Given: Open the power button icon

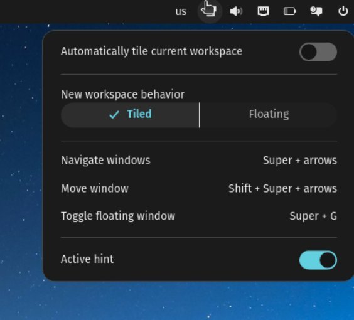Looking at the screenshot, I should tap(343, 11).
